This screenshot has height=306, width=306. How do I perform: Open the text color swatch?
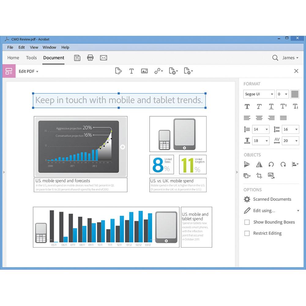point(295,94)
